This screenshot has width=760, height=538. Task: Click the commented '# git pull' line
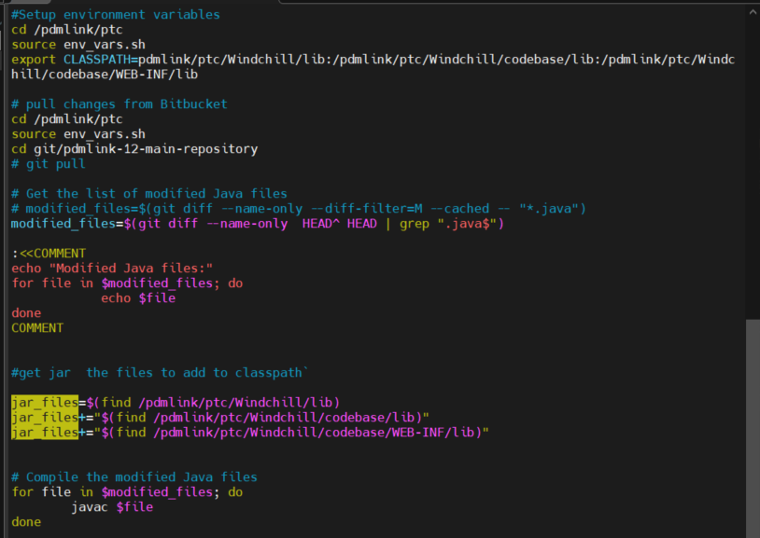[x=47, y=163]
